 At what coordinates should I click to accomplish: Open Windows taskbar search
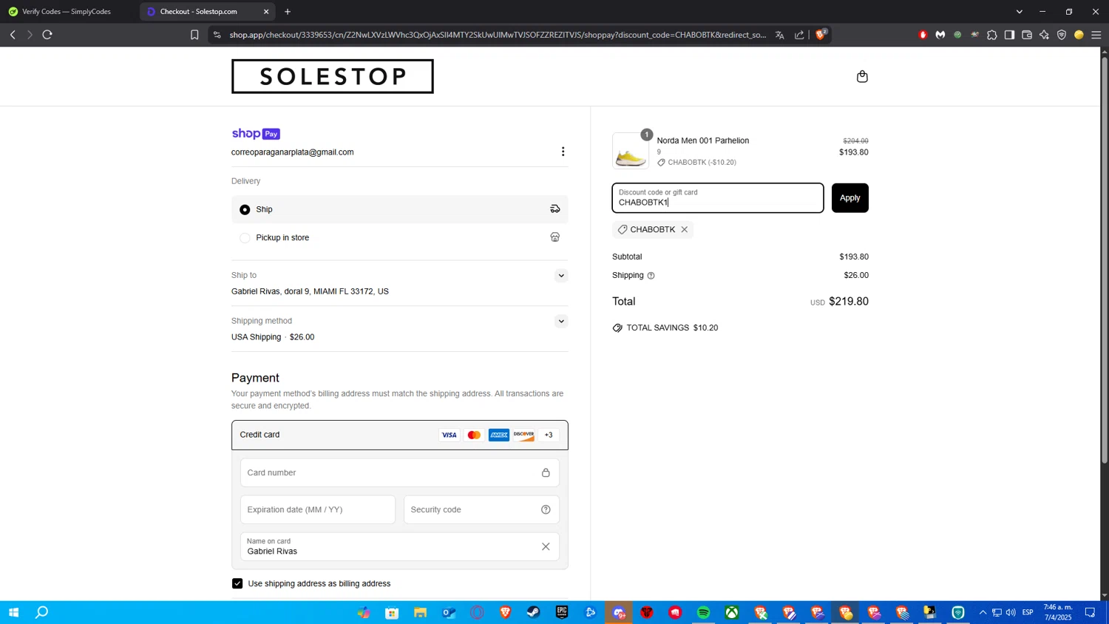42,612
